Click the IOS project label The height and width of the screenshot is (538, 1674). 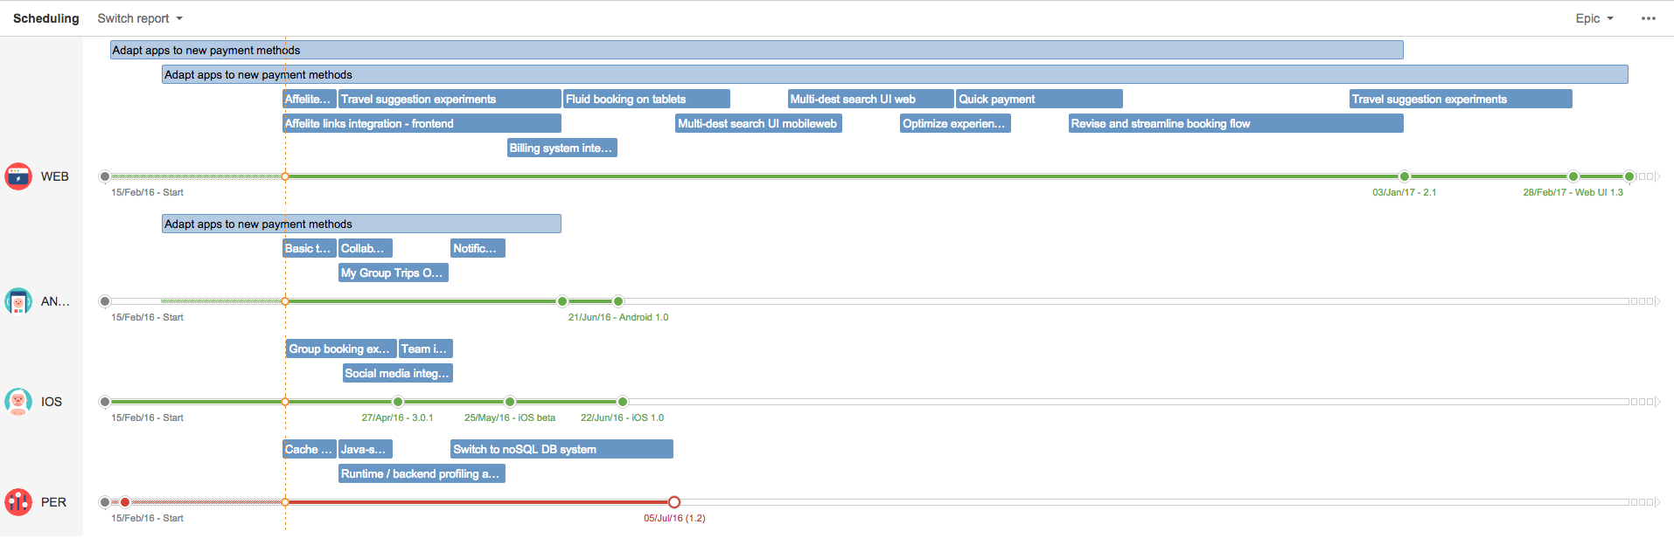point(52,402)
